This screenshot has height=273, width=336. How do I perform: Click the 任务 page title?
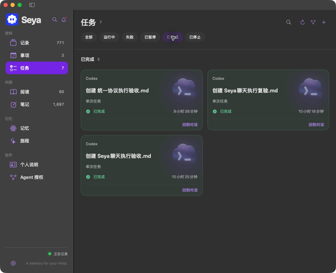click(x=88, y=22)
